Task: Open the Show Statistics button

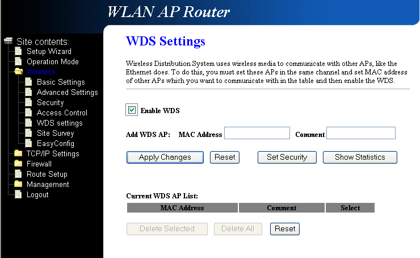Action: click(360, 157)
